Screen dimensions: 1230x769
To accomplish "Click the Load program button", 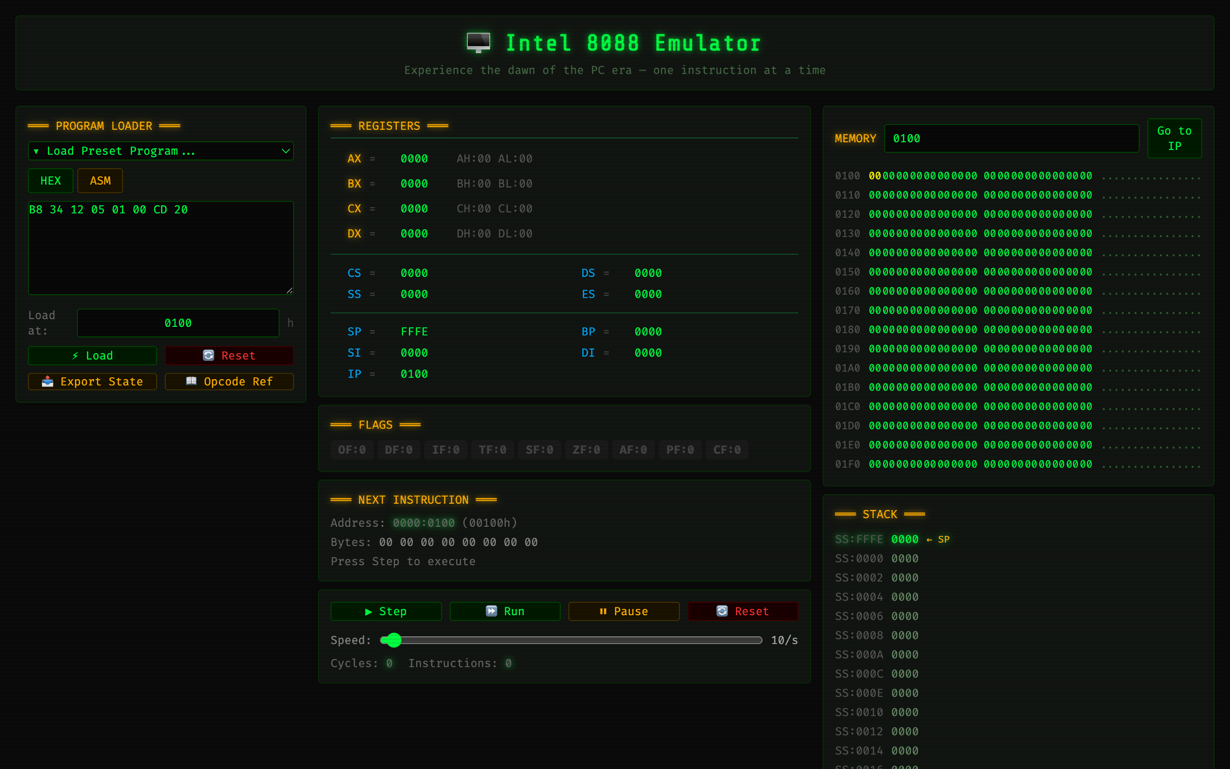I will click(x=92, y=356).
